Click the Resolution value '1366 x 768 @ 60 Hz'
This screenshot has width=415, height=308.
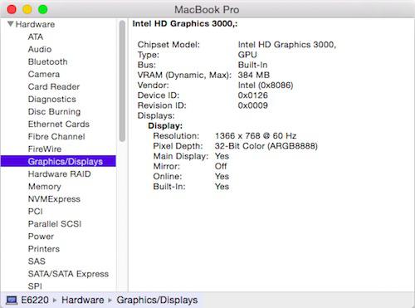click(256, 136)
